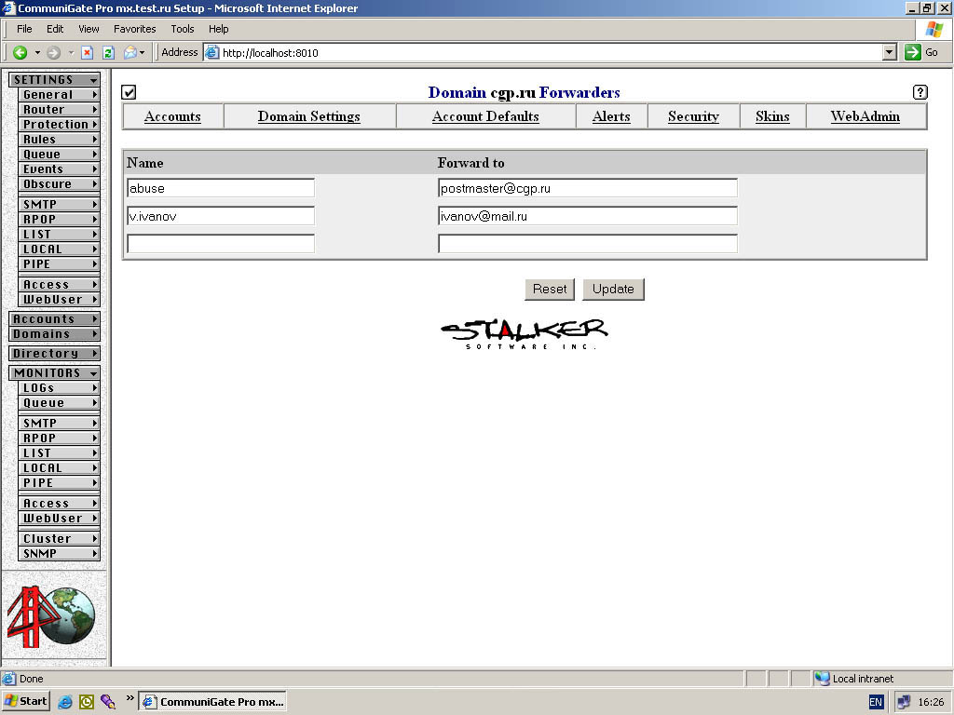Open the address bar dropdown arrow
The height and width of the screenshot is (715, 954).
[x=889, y=53]
